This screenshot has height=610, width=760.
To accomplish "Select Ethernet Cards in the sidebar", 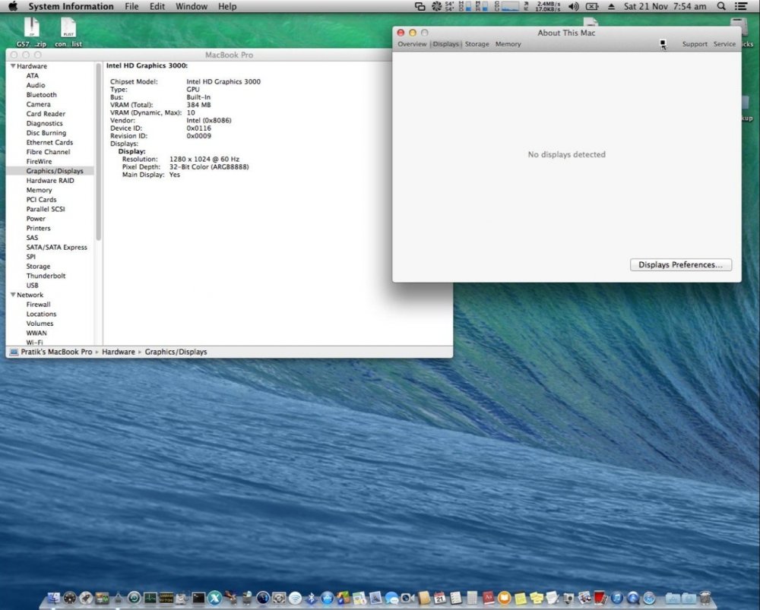I will click(x=49, y=143).
